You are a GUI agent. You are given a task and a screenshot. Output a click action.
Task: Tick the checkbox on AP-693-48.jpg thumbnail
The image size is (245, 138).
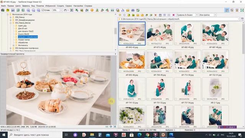120,71
